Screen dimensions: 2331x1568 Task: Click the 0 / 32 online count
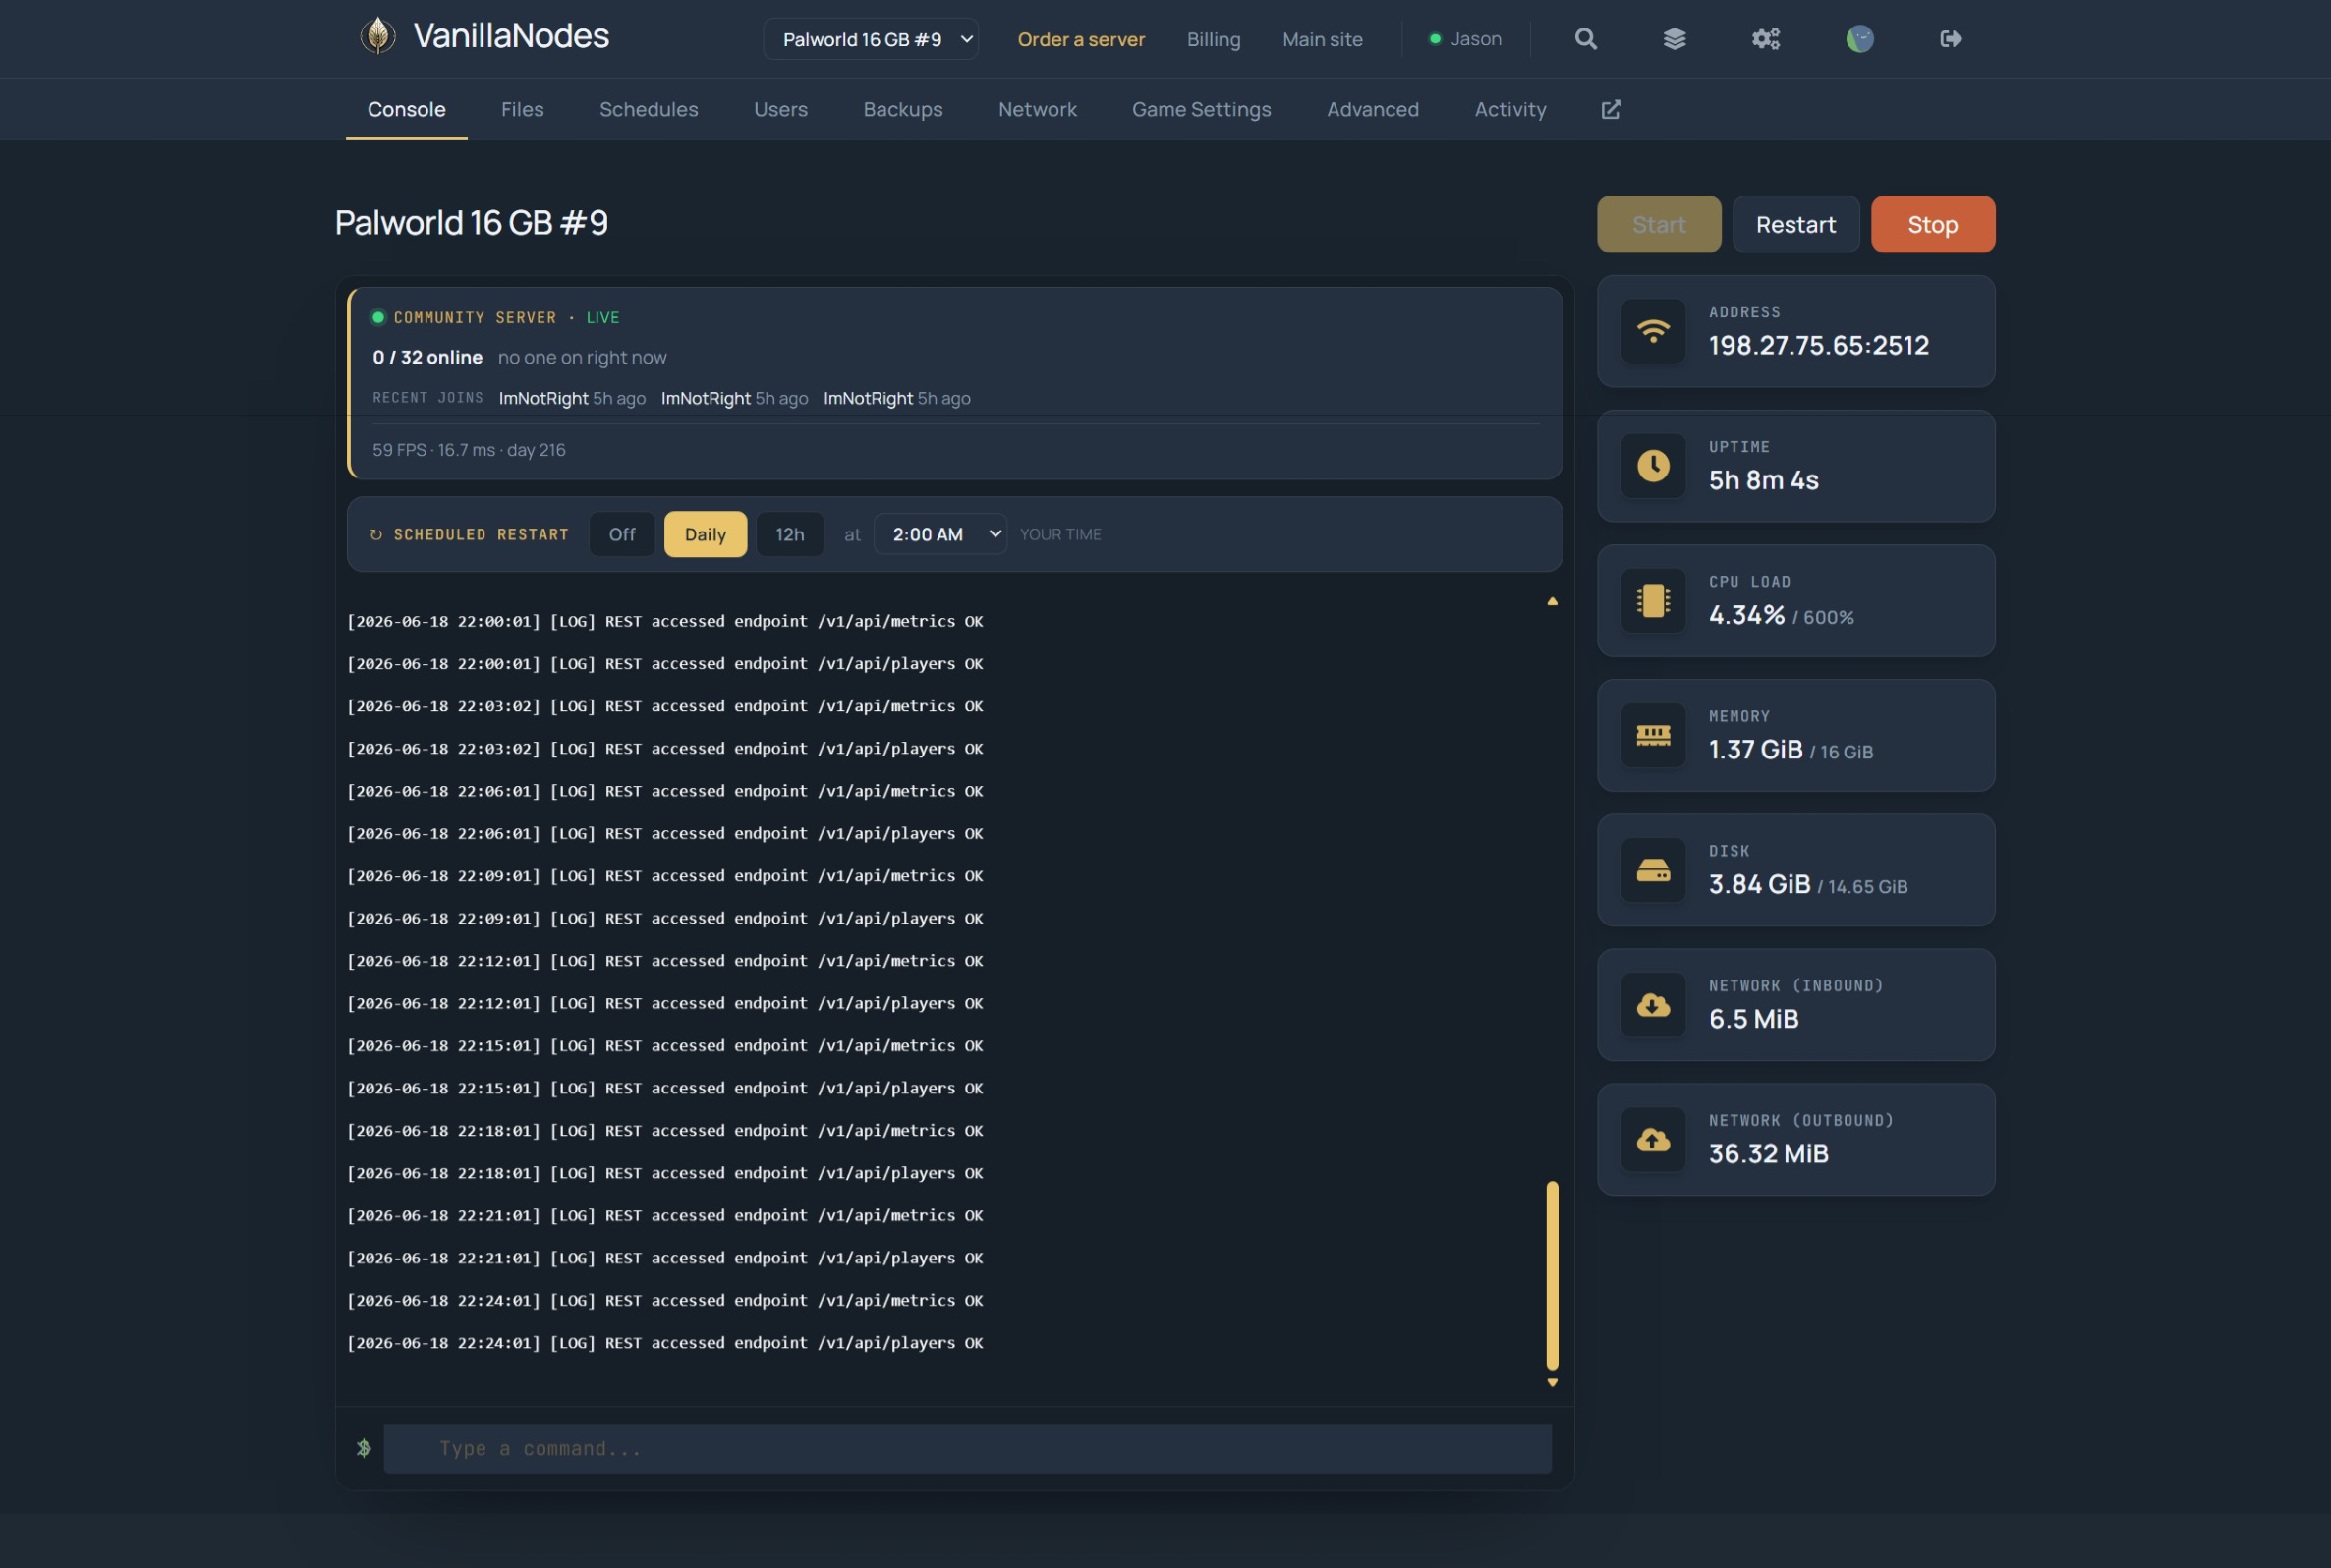click(427, 357)
